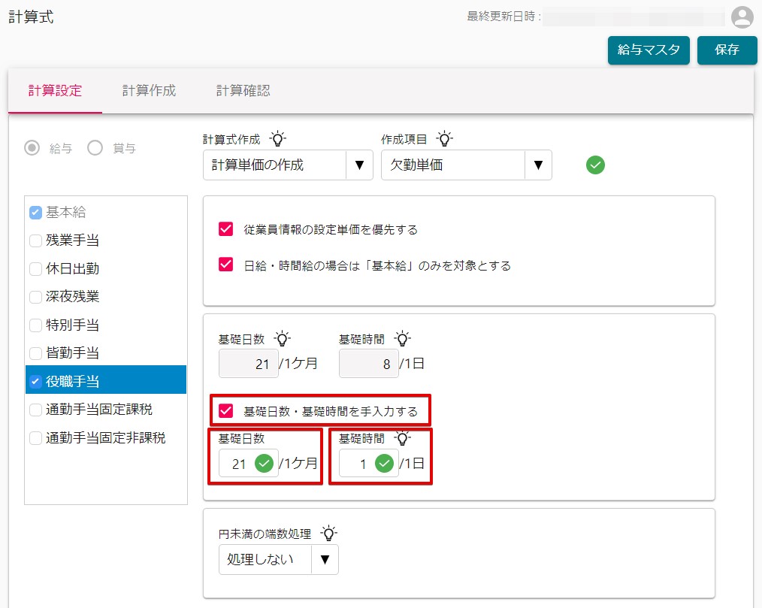Check the 皆勤手当 checkbox
The image size is (762, 608).
pyautogui.click(x=35, y=352)
